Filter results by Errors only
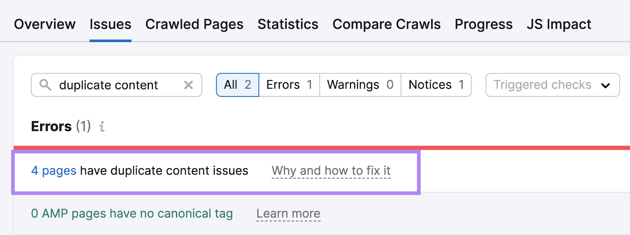630x235 pixels. [289, 85]
